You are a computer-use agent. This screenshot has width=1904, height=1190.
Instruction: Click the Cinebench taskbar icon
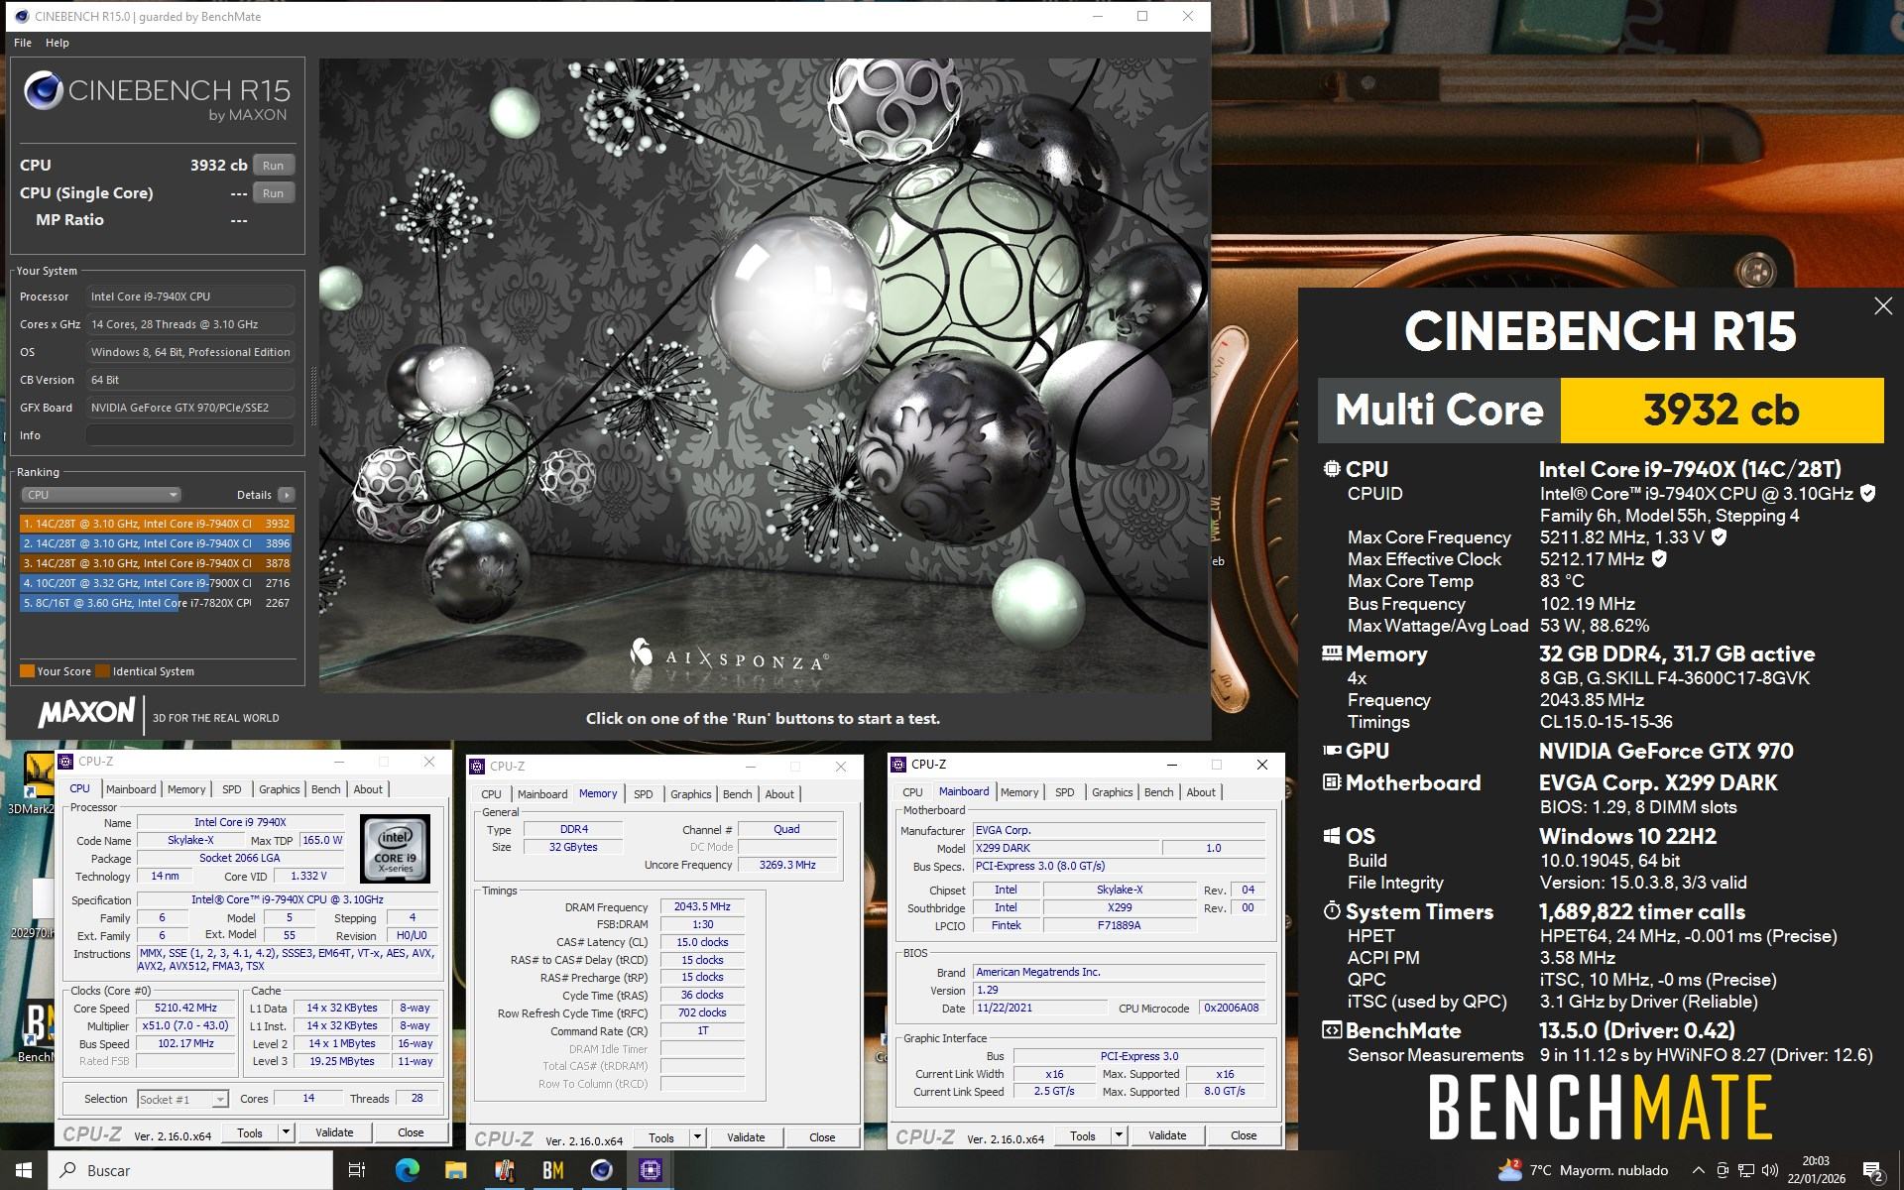(x=602, y=1170)
